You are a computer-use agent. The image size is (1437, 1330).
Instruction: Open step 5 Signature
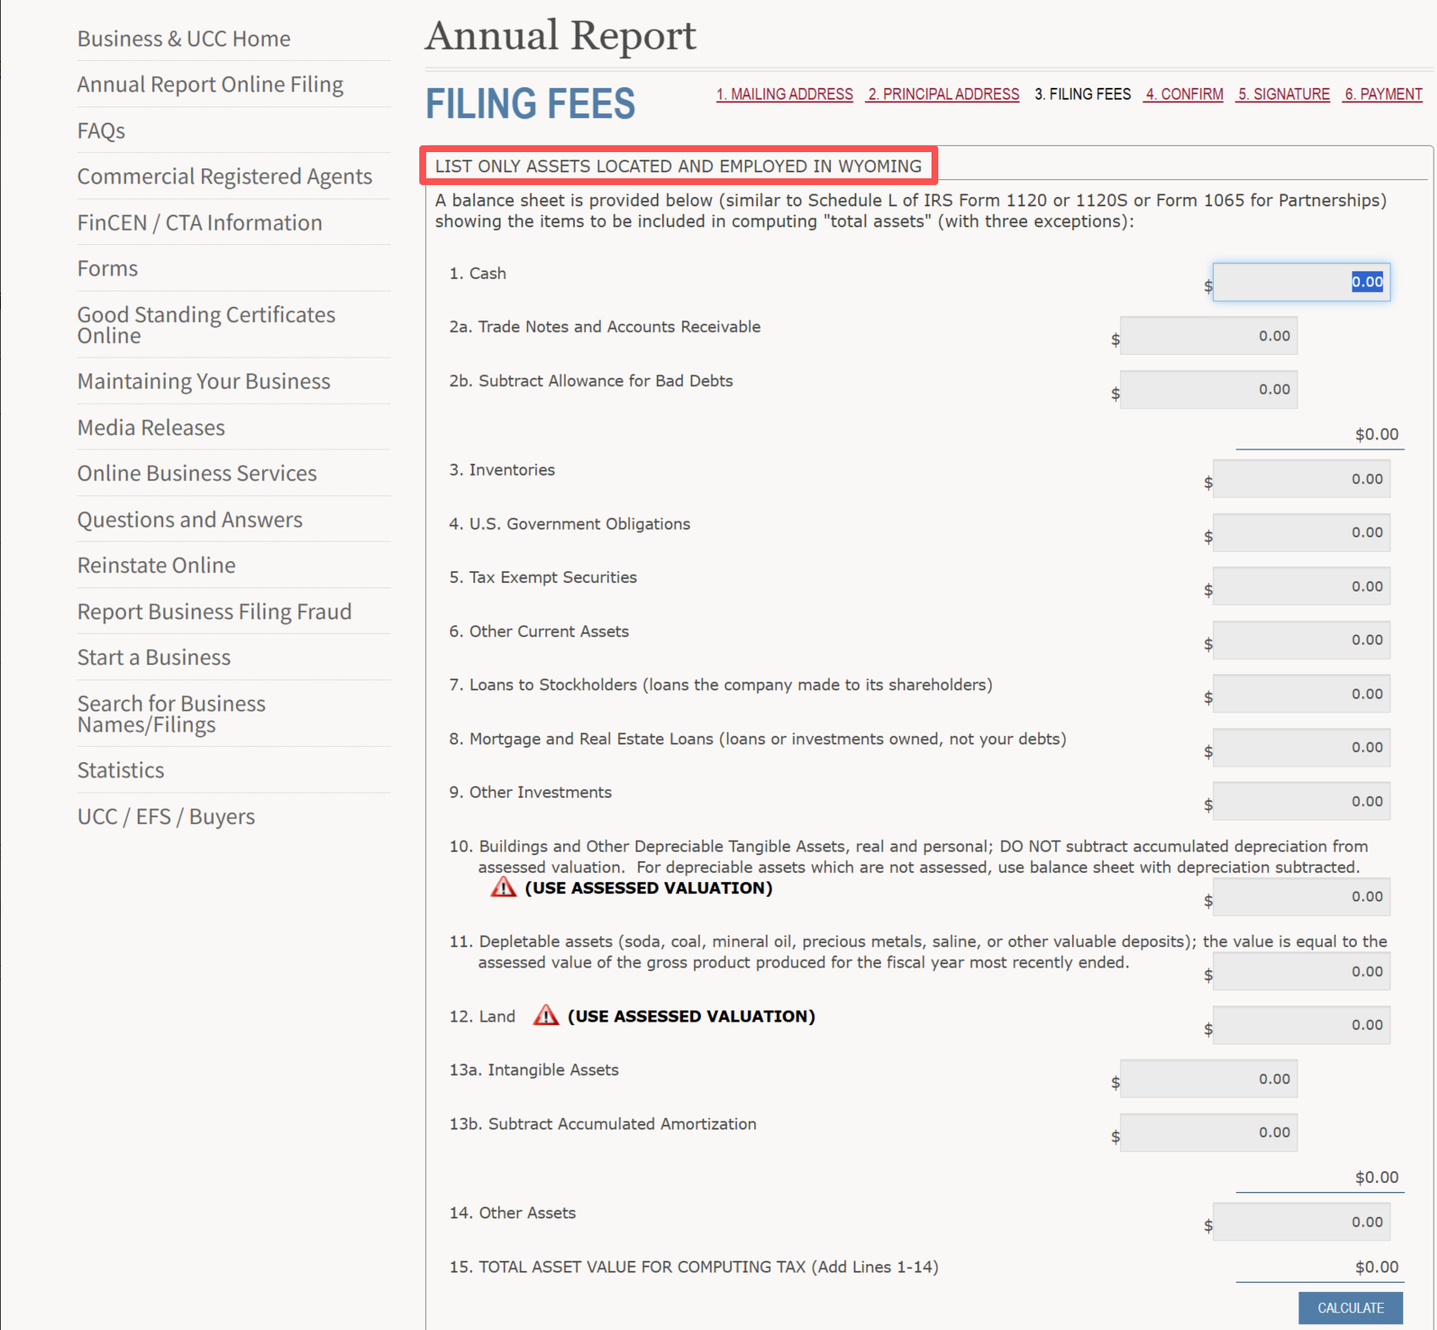[x=1284, y=94]
